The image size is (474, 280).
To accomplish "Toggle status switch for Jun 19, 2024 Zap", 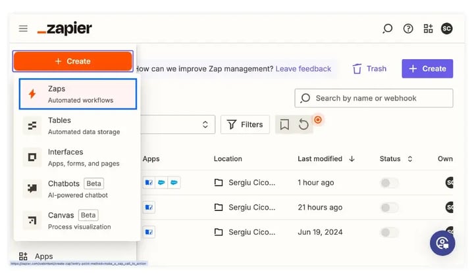I will click(389, 232).
